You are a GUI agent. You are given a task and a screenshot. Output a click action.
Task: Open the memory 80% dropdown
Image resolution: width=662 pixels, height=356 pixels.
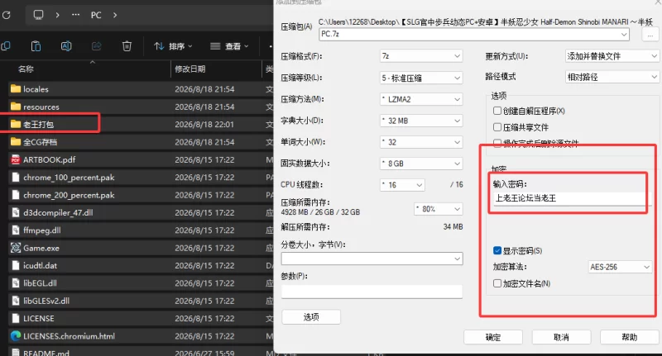pyautogui.click(x=439, y=209)
